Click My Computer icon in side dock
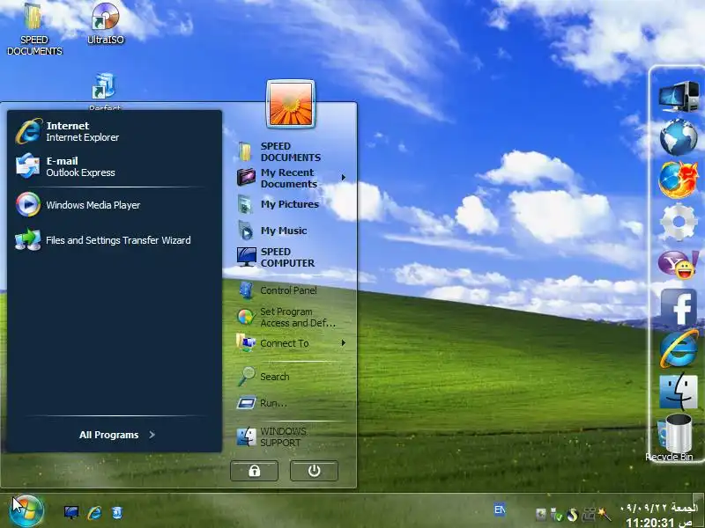Viewport: 705px width, 528px height. 679,97
